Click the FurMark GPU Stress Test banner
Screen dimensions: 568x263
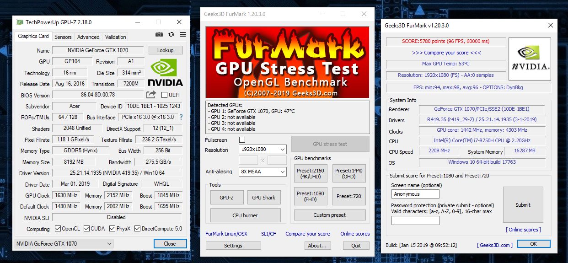tap(287, 62)
